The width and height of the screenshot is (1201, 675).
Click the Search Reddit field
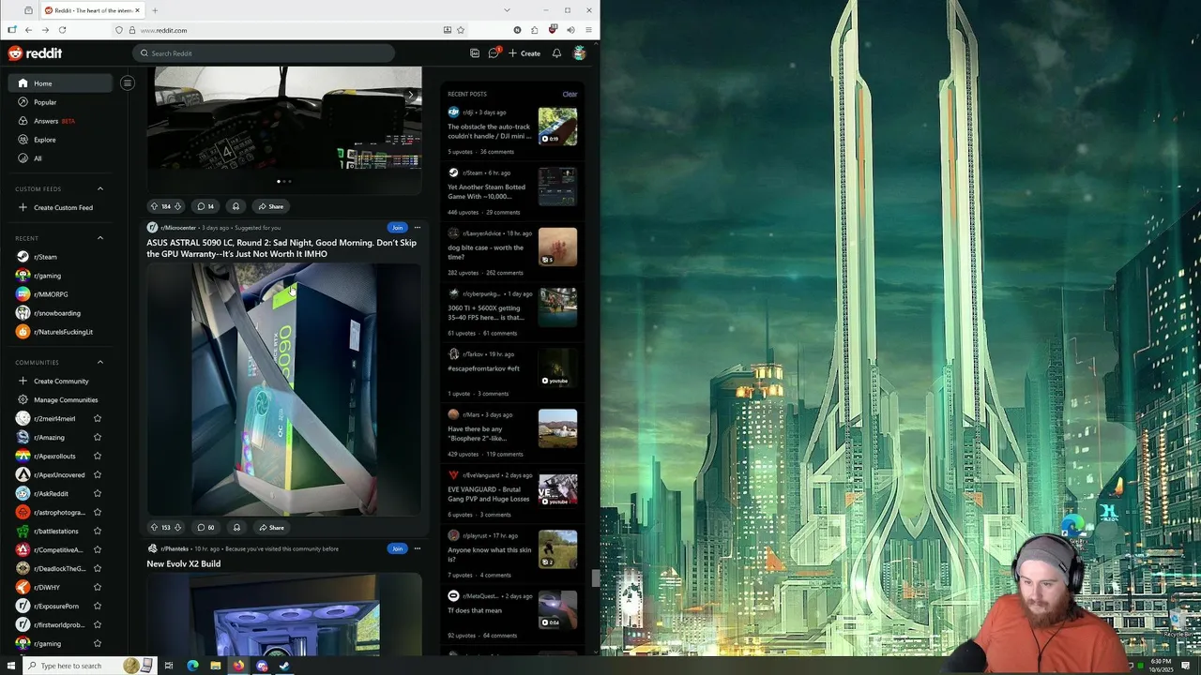263,53
